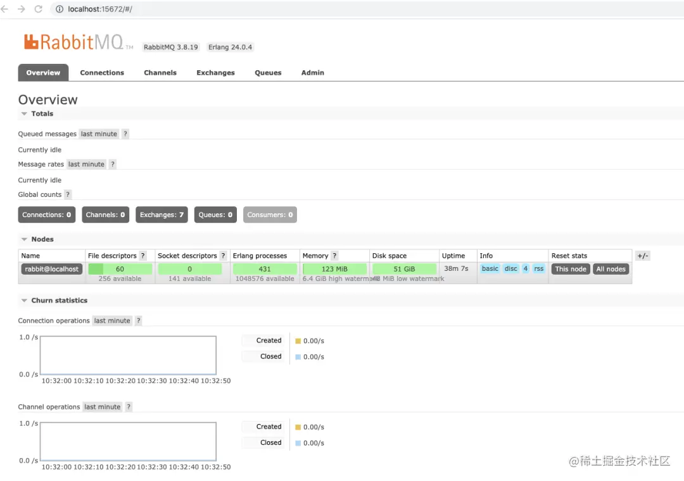Click the File descriptors 60 usage bar
The width and height of the screenshot is (684, 481).
120,269
